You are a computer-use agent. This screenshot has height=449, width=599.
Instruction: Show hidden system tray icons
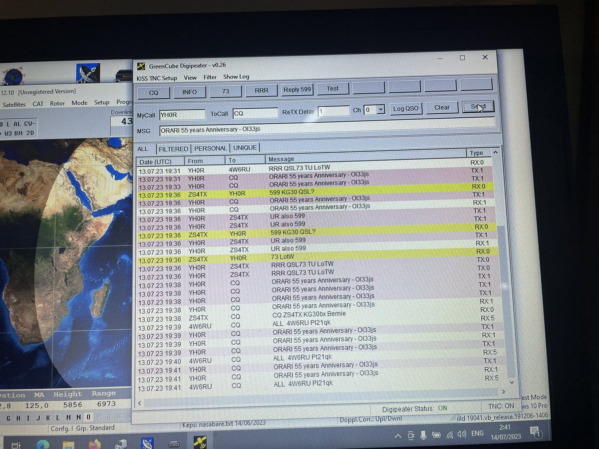(x=398, y=436)
